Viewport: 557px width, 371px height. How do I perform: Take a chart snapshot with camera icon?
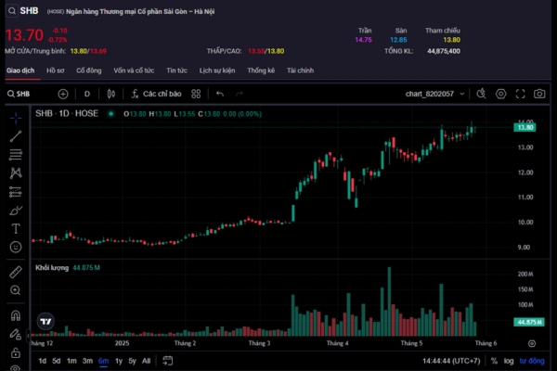(539, 94)
